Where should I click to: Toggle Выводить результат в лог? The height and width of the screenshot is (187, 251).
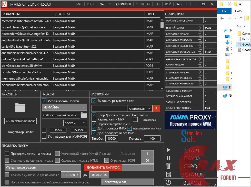[x=93, y=101]
